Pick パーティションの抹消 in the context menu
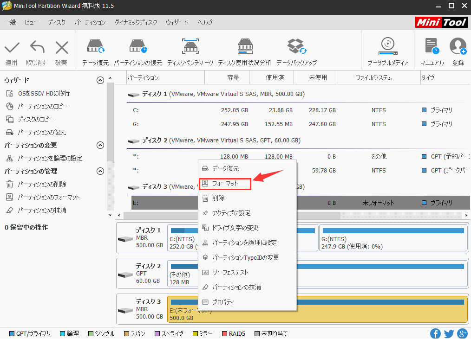471x339 pixels. click(x=248, y=287)
